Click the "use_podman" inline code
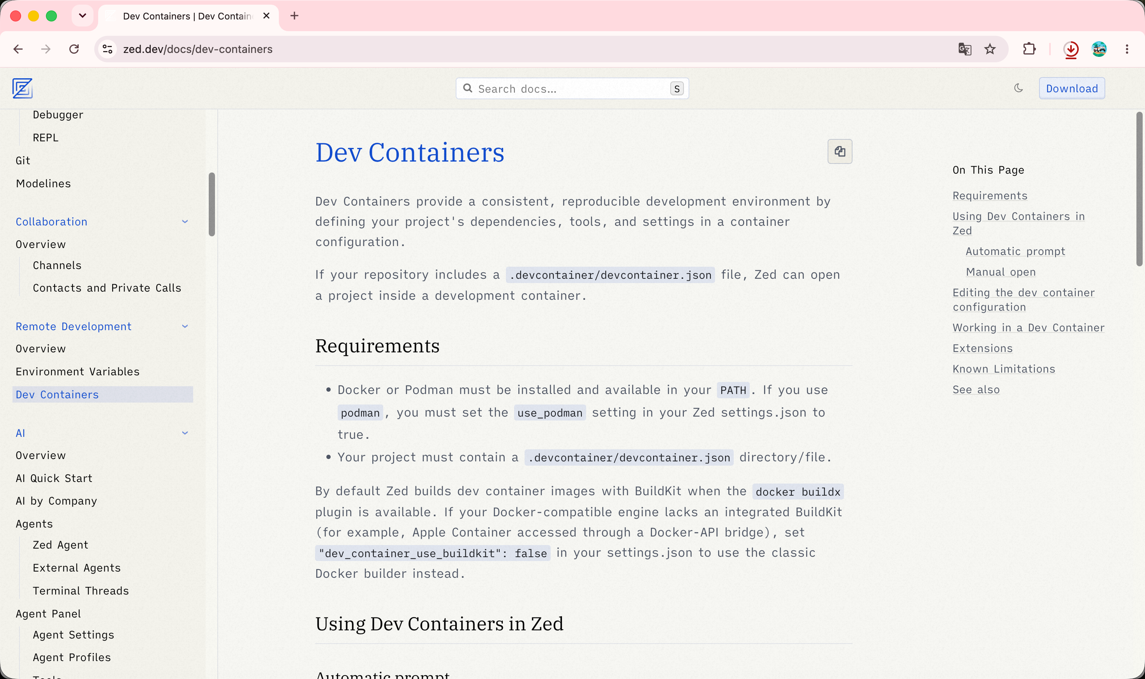This screenshot has width=1145, height=679. pos(550,413)
